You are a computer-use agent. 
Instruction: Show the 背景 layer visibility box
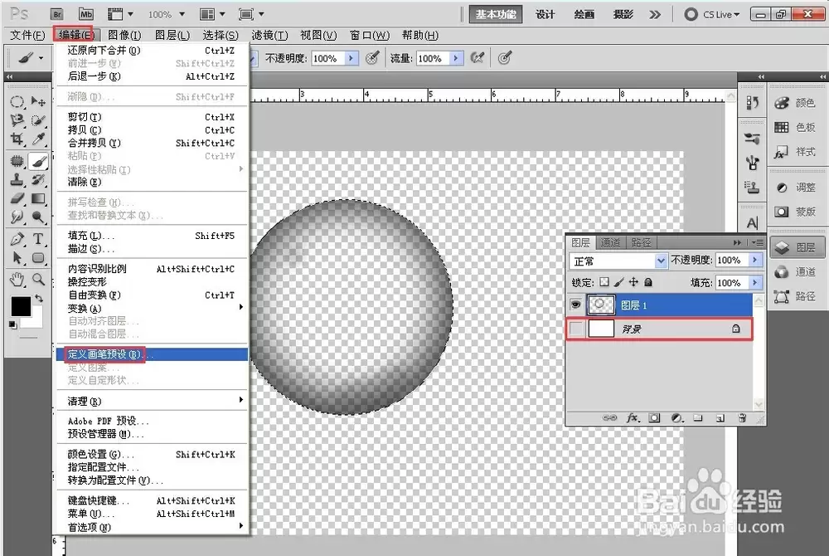point(575,329)
